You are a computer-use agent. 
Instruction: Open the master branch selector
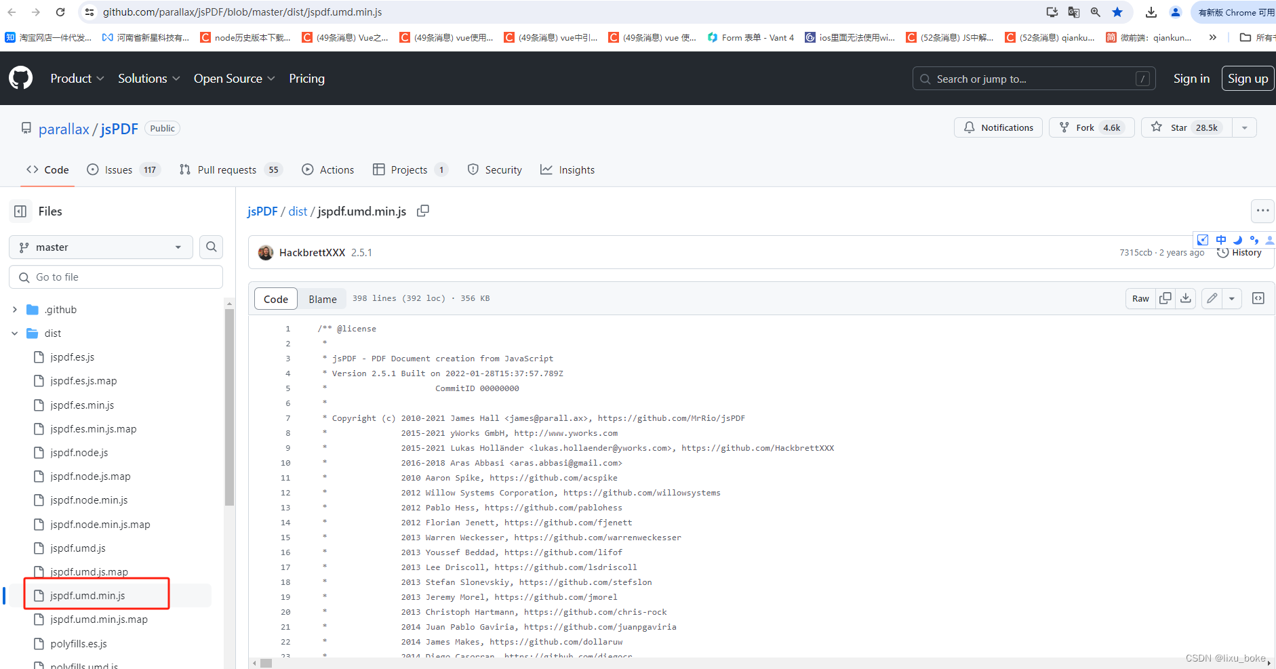click(x=101, y=247)
